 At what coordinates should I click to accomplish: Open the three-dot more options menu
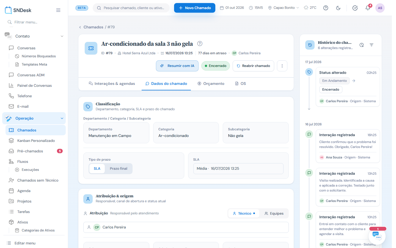point(282,66)
